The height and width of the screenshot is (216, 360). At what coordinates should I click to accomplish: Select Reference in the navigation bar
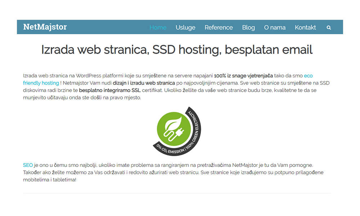click(x=219, y=27)
